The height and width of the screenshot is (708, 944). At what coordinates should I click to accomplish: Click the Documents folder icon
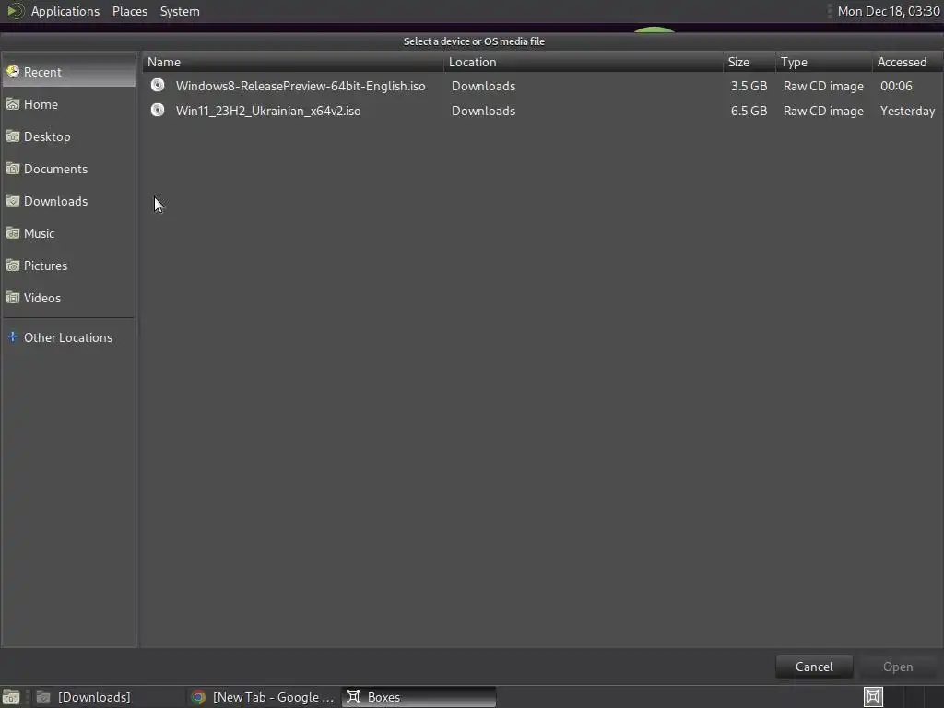coord(13,169)
